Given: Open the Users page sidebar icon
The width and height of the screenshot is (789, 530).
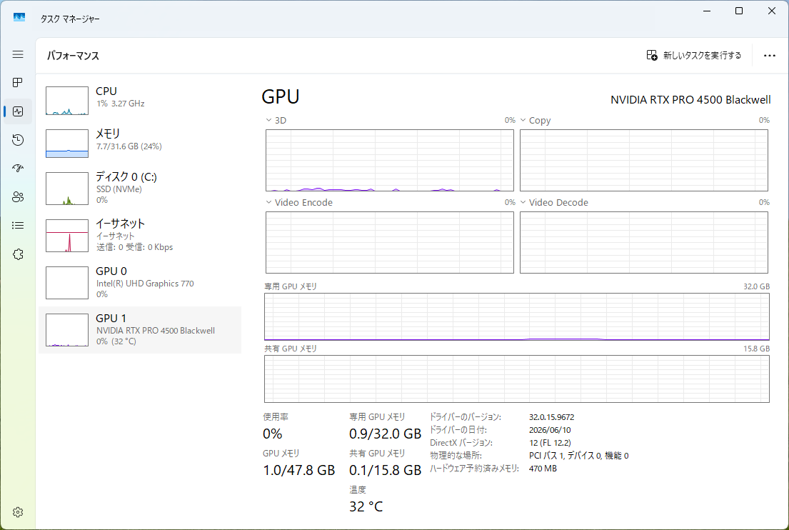Looking at the screenshot, I should click(x=18, y=197).
